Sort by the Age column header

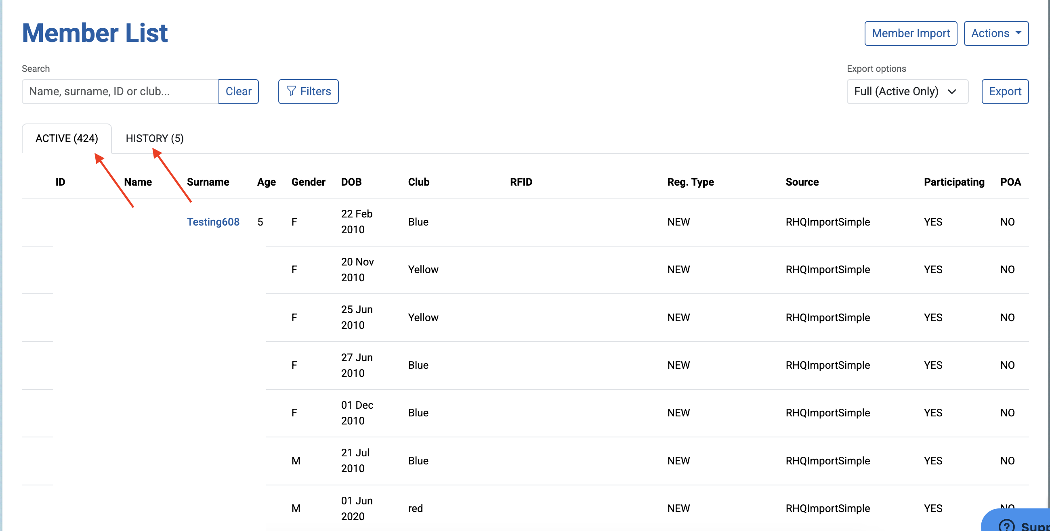[266, 182]
